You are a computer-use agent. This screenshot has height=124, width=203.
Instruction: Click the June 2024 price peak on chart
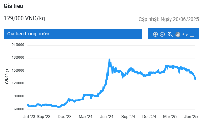coord(109,60)
